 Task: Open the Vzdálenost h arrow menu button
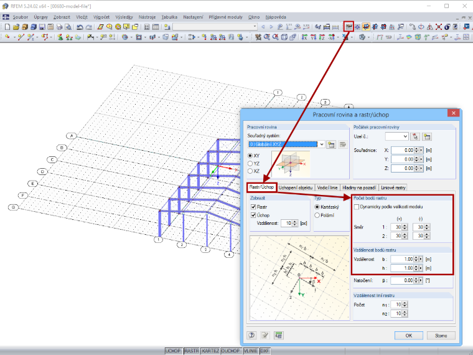[x=421, y=268]
